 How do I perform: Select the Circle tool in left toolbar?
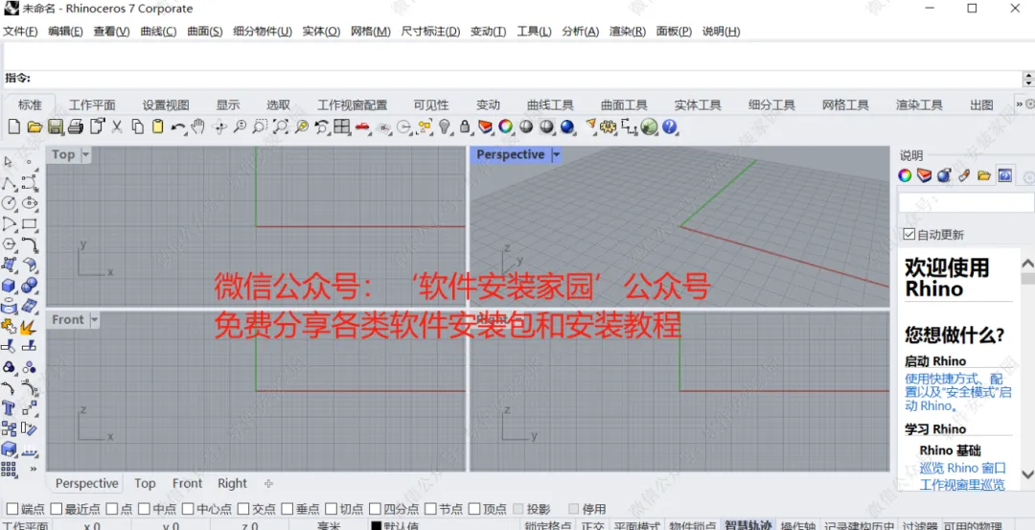point(9,202)
